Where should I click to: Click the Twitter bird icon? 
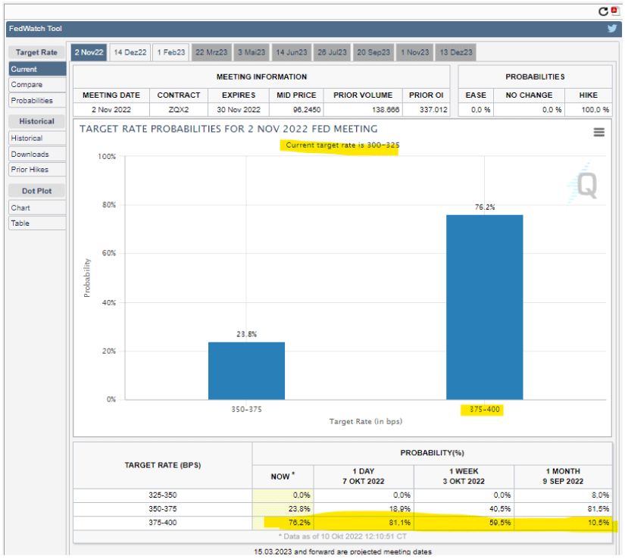pyautogui.click(x=612, y=29)
